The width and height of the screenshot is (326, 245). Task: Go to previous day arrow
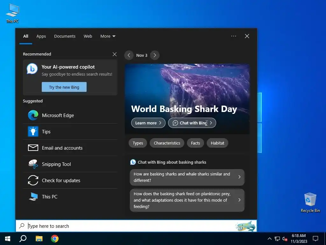pyautogui.click(x=129, y=55)
